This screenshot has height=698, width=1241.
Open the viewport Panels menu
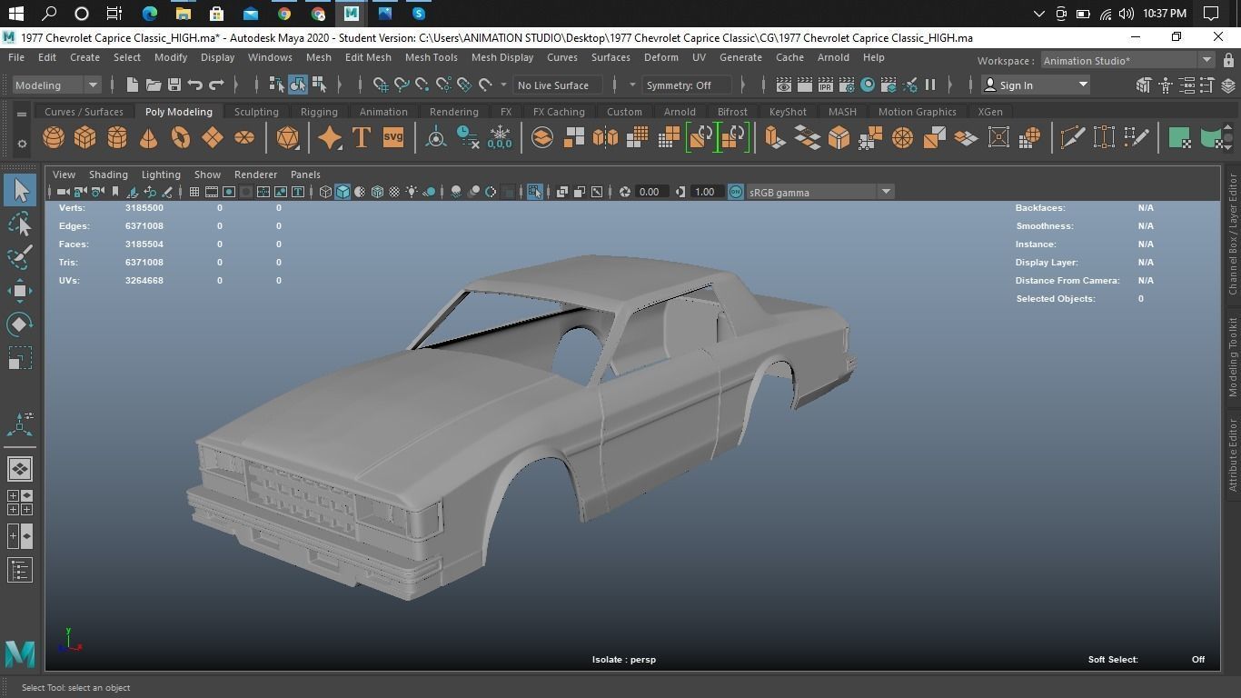pos(305,174)
